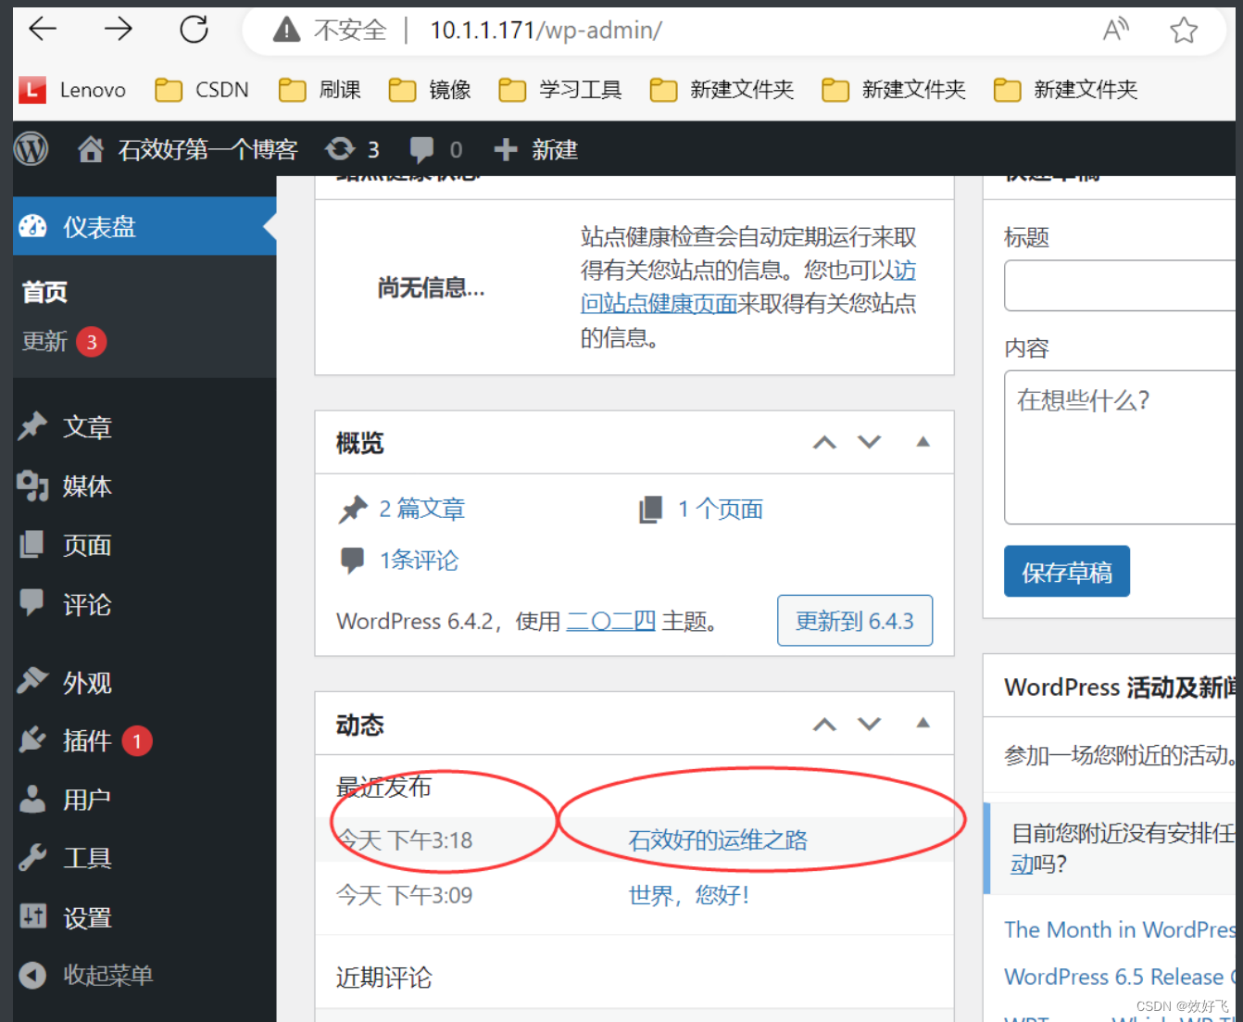This screenshot has width=1243, height=1022.
Task: Open the read aloud icon in address bar
Action: (1116, 31)
